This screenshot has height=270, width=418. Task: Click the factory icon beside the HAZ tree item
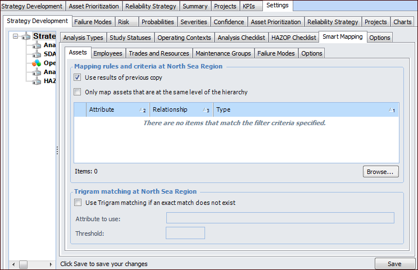click(37, 81)
